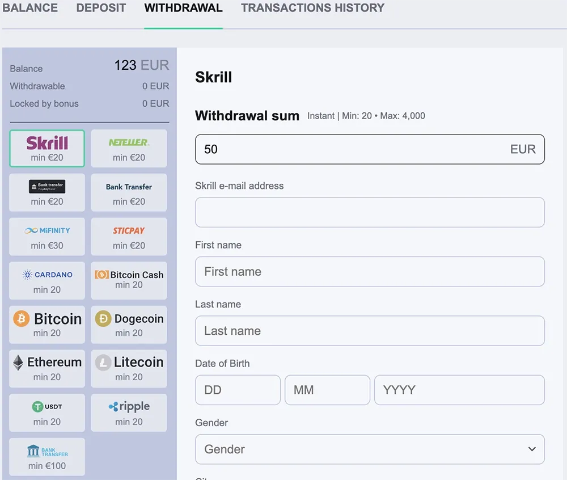
Task: Click the MM month of birth field
Action: 327,390
